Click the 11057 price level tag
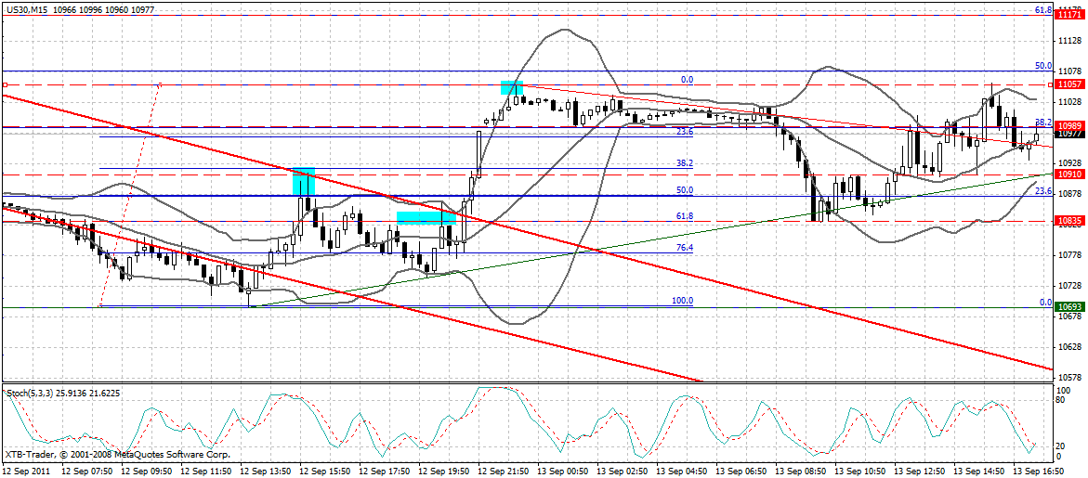This screenshot has height=478, width=1088. (x=1068, y=84)
